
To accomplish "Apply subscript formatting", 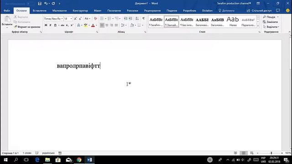I will [x=67, y=25].
